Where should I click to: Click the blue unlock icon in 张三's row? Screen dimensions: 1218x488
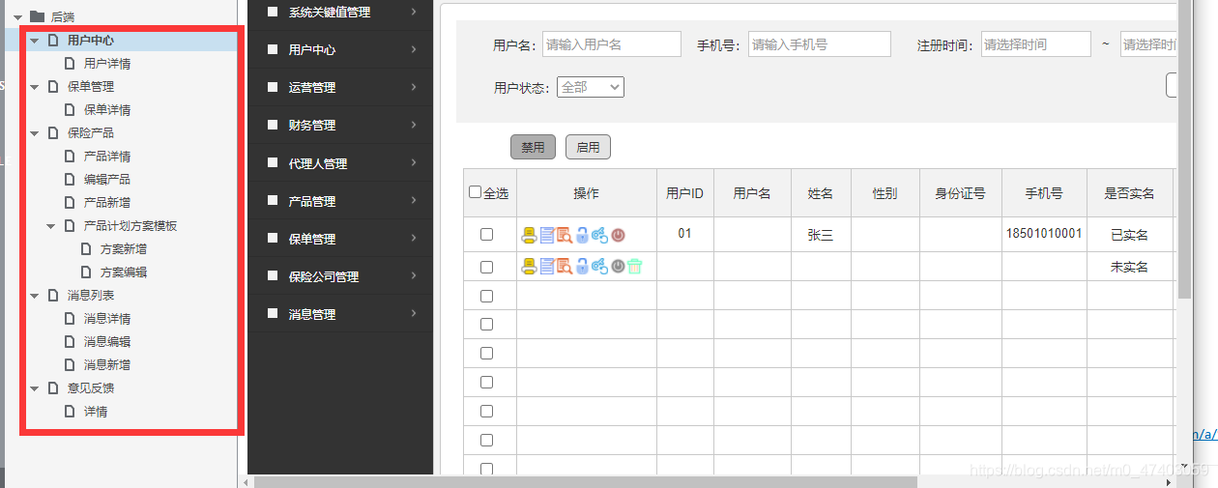point(582,235)
